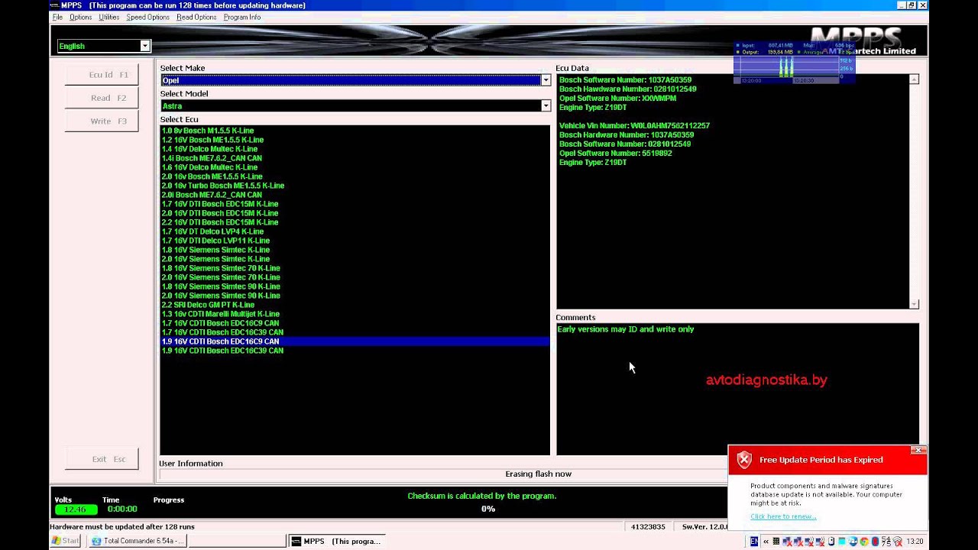Follow the 'Click here to renew' link
The height and width of the screenshot is (550, 978).
click(783, 516)
